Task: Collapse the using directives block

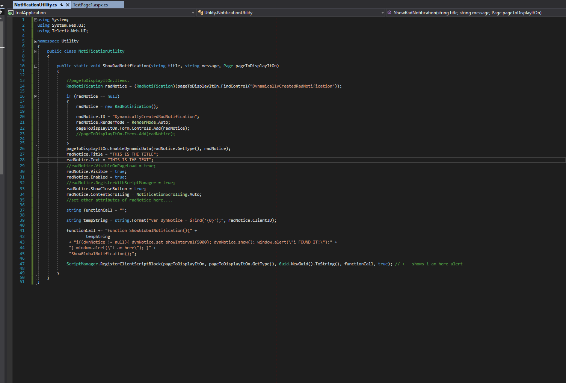Action: point(36,20)
